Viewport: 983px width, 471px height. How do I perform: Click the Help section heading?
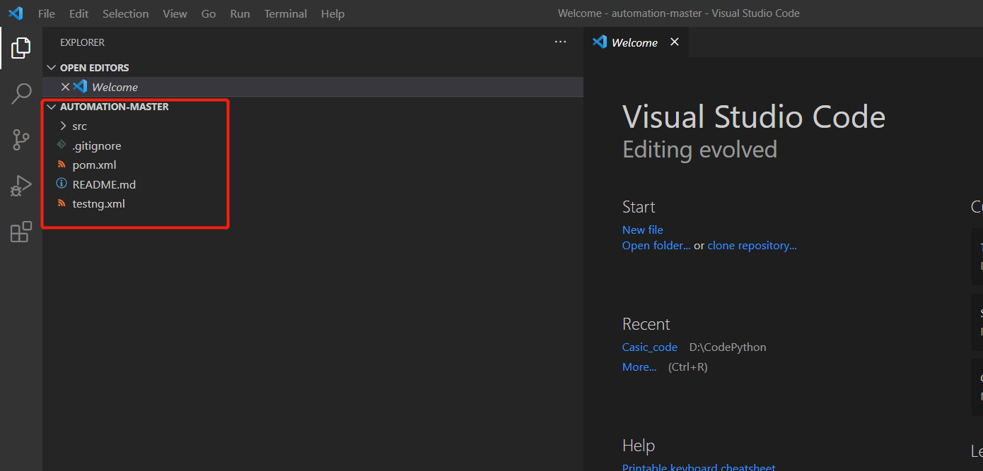639,446
